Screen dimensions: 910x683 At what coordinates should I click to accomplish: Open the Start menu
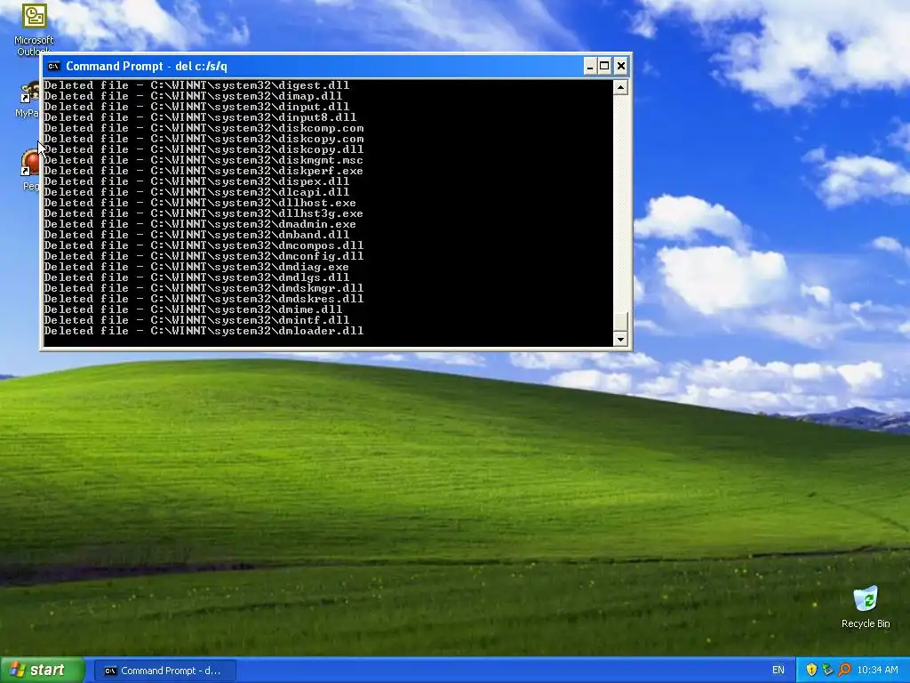(x=42, y=671)
